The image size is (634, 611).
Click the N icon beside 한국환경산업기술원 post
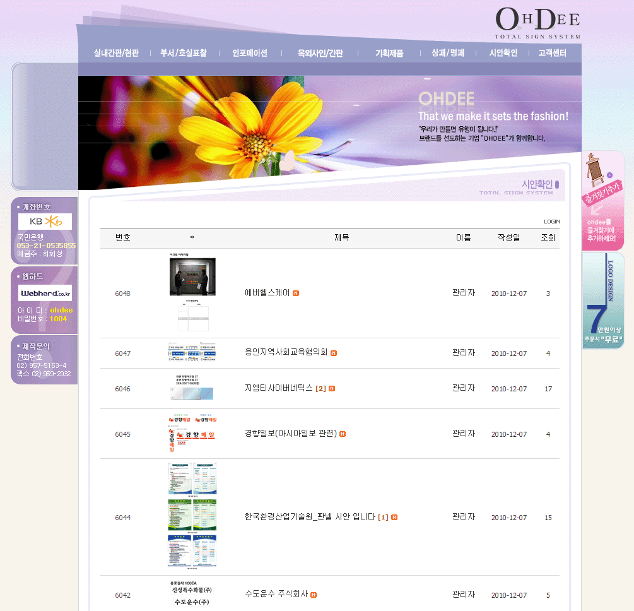click(394, 517)
